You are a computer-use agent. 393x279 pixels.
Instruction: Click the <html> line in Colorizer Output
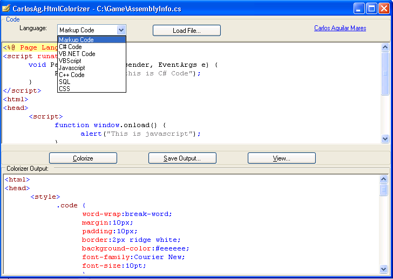(17, 179)
